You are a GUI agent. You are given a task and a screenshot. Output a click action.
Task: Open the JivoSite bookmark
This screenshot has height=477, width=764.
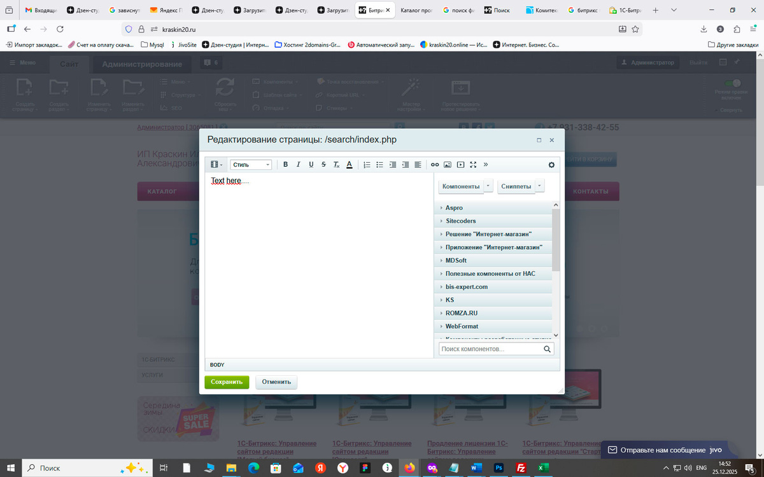pos(184,45)
